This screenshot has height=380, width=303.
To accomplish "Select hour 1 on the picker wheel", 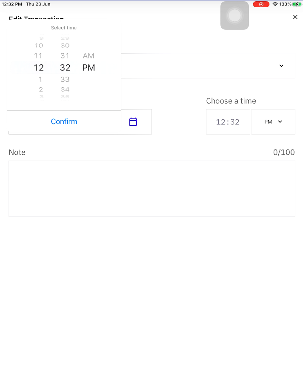I will tap(40, 79).
